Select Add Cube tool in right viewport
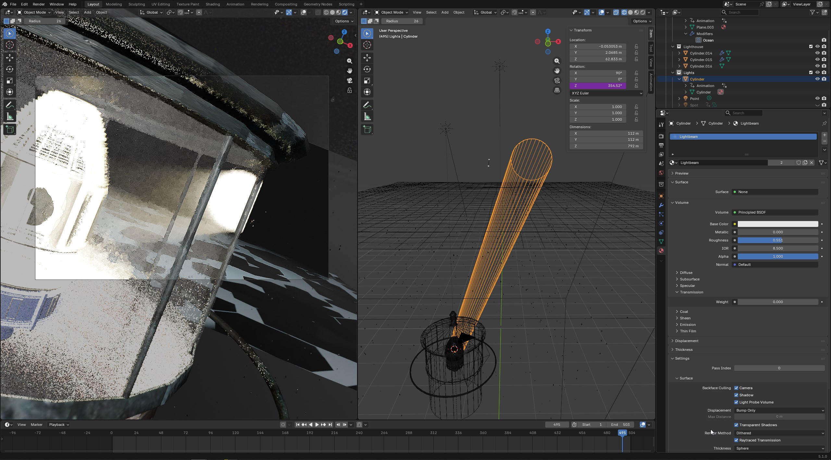Screen dimensions: 831x460 (x=367, y=130)
